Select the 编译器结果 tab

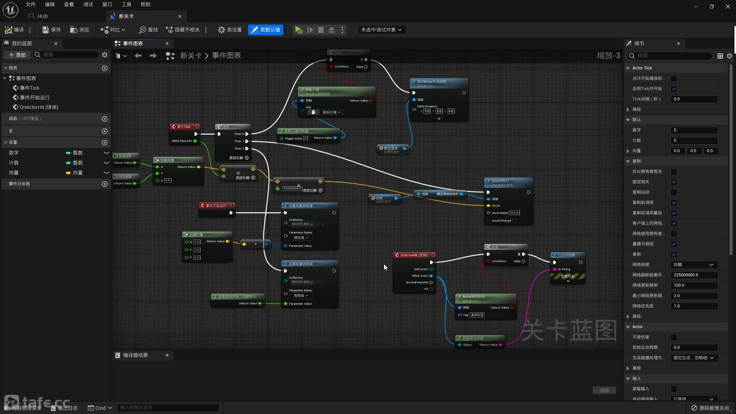click(135, 355)
